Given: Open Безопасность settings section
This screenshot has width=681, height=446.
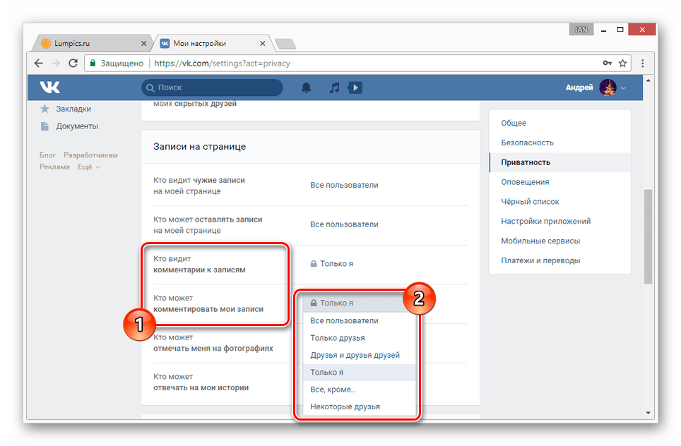Looking at the screenshot, I should point(559,143).
